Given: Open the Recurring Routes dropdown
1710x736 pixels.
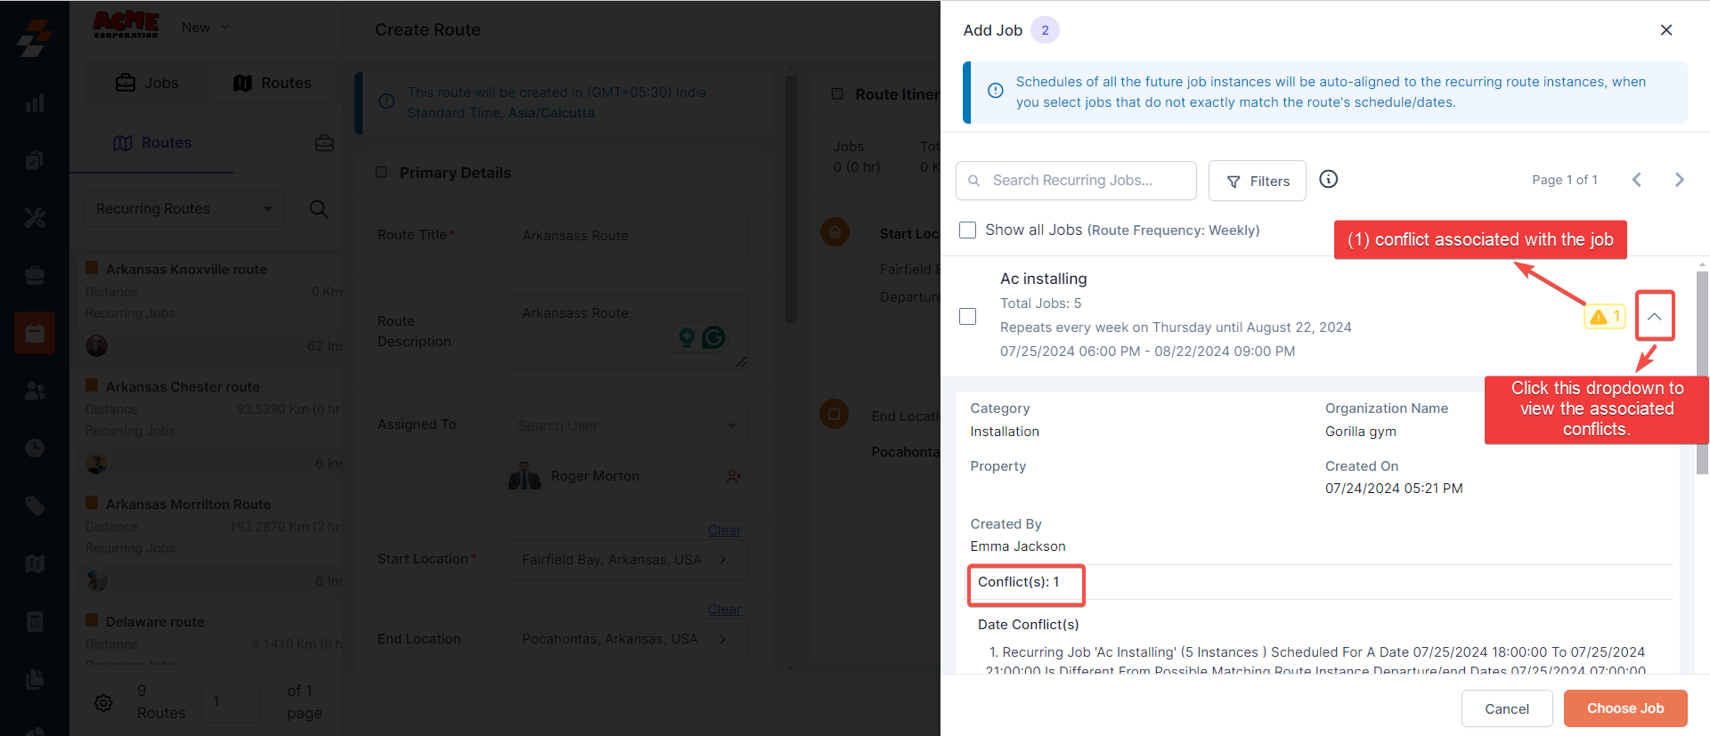Looking at the screenshot, I should [x=184, y=208].
